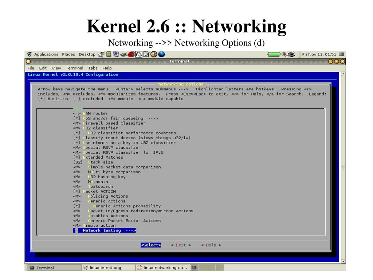Image resolution: width=373 pixels, height=280 pixels.
Task: Toggle U32 classifier performance counters
Action: coord(124,133)
